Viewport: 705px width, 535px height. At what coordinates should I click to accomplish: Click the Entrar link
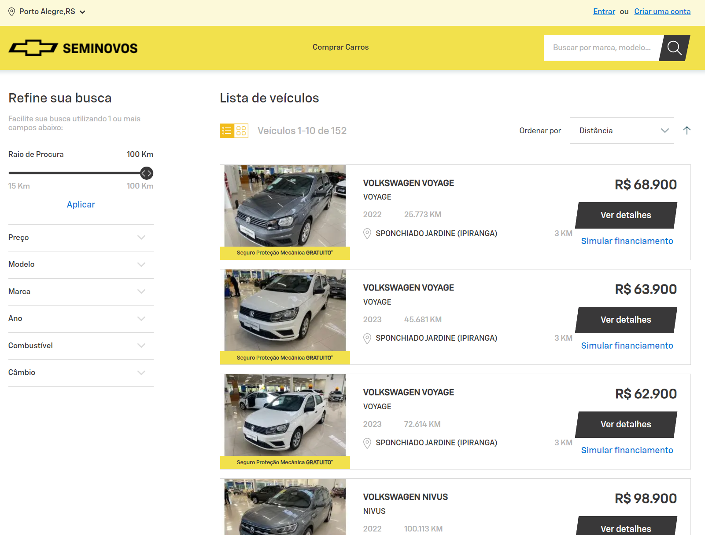[604, 11]
